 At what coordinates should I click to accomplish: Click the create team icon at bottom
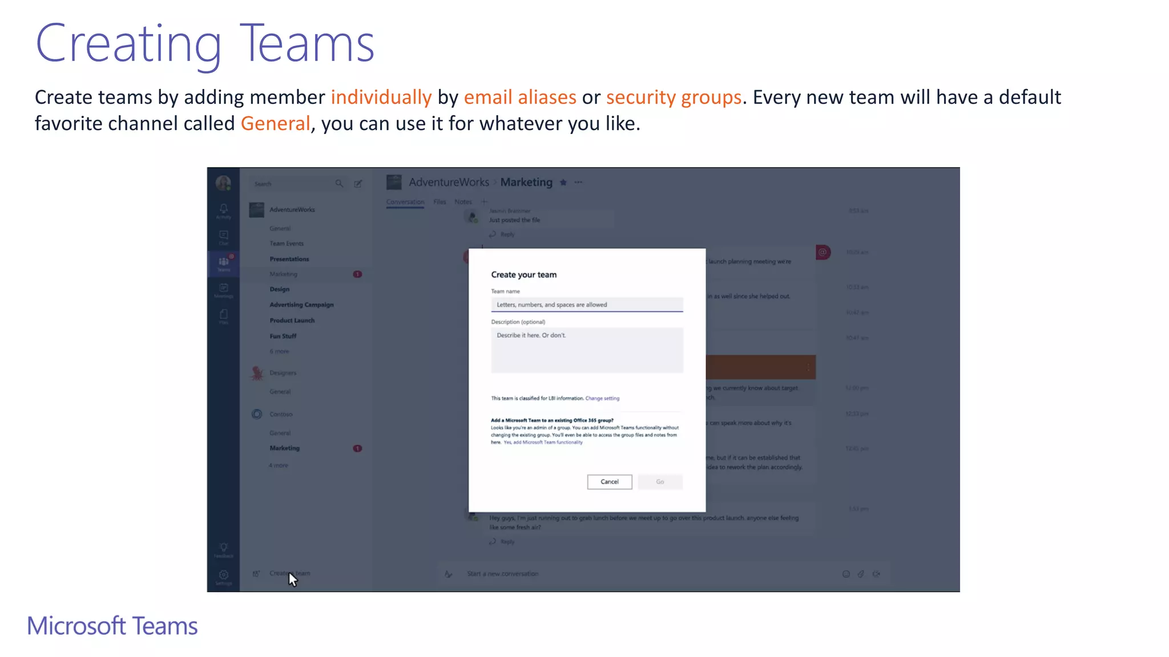tap(256, 573)
